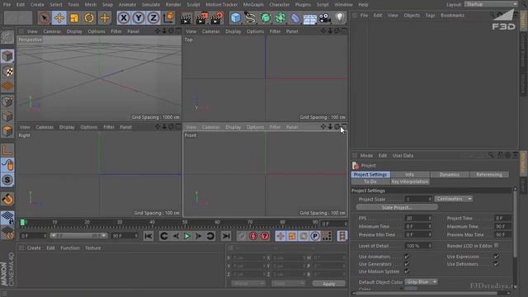
Task: Open the Character menu
Action: point(280,5)
